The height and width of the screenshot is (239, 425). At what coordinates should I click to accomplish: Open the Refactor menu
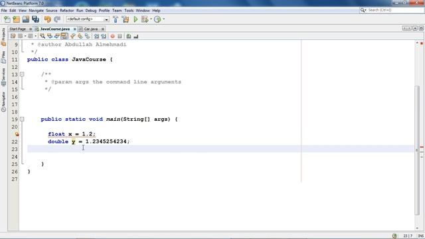tap(66, 11)
